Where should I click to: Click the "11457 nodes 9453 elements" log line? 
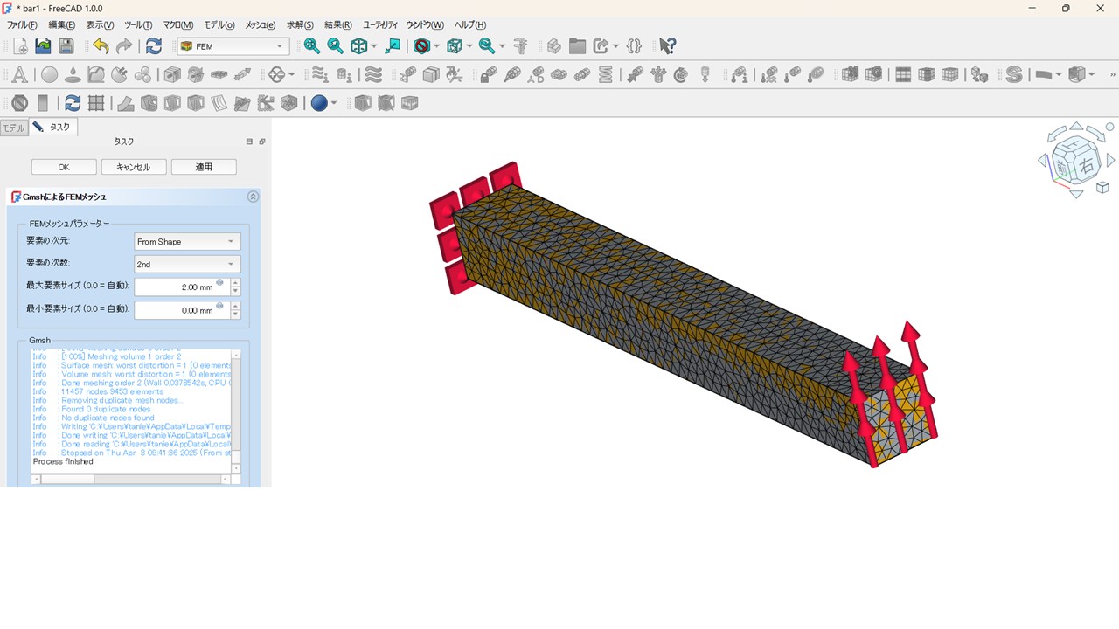[112, 391]
